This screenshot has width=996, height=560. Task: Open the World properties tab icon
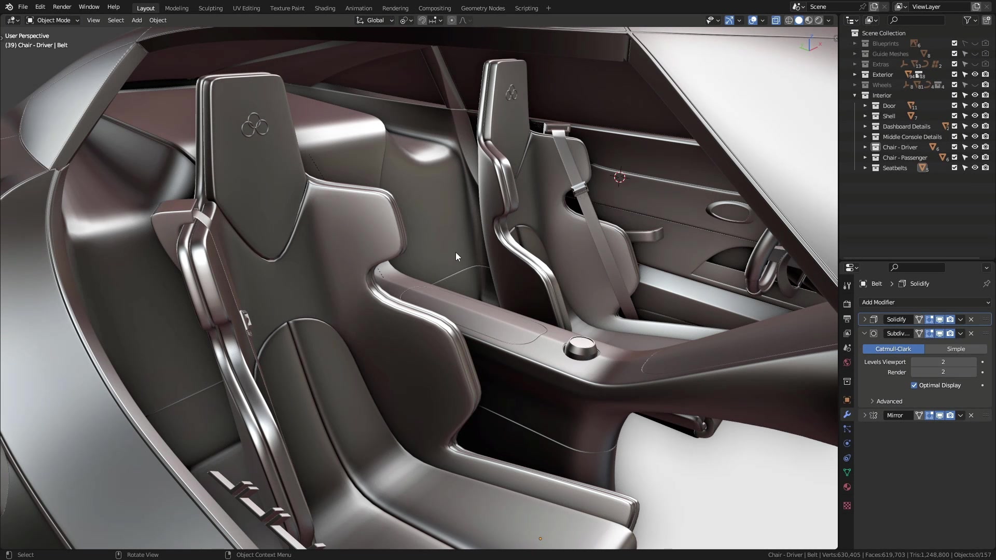tap(847, 362)
